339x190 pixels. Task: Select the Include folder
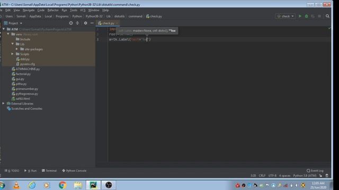(25, 39)
